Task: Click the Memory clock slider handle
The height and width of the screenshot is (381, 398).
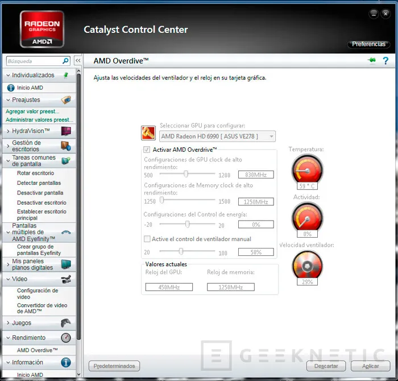Action: click(161, 200)
